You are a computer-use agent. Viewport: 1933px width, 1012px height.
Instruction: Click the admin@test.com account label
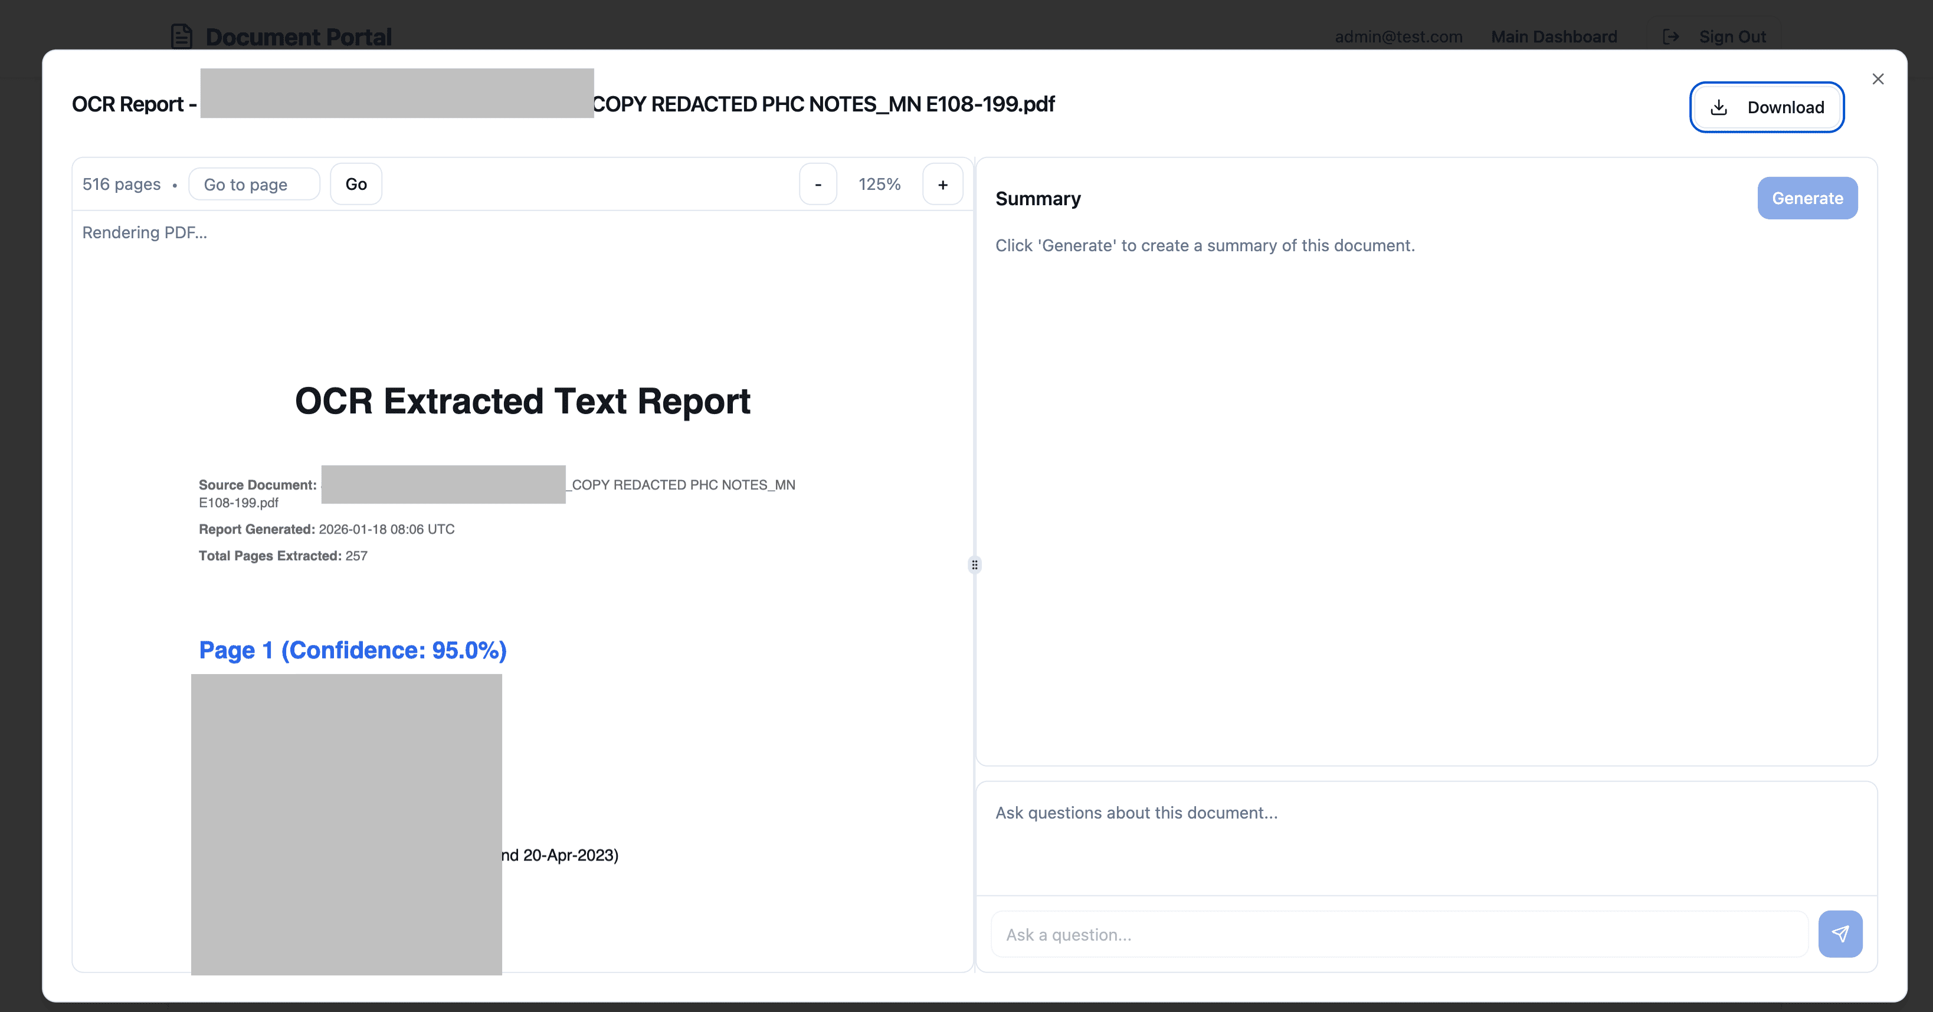tap(1398, 36)
